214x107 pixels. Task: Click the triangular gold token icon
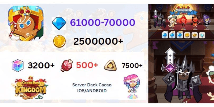(x=110, y=65)
